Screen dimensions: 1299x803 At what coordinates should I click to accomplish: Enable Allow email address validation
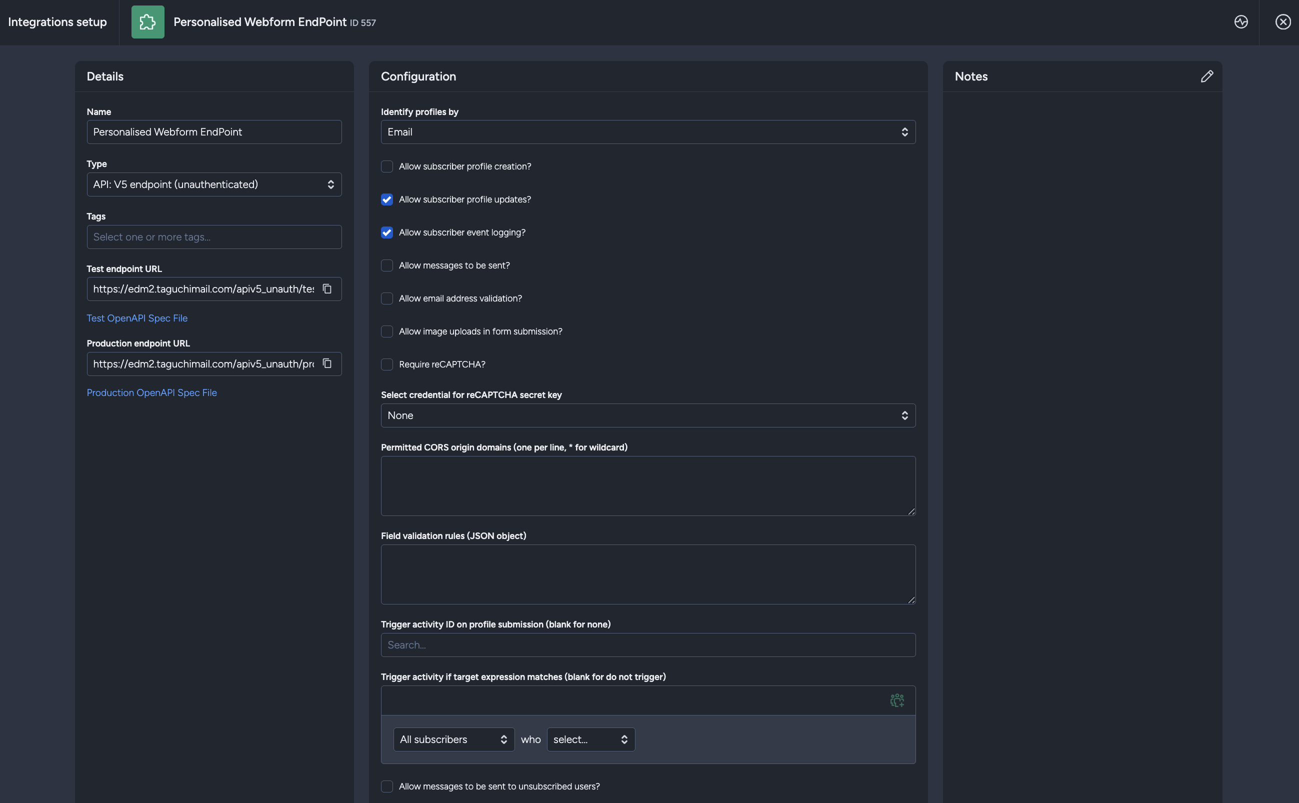coord(386,298)
